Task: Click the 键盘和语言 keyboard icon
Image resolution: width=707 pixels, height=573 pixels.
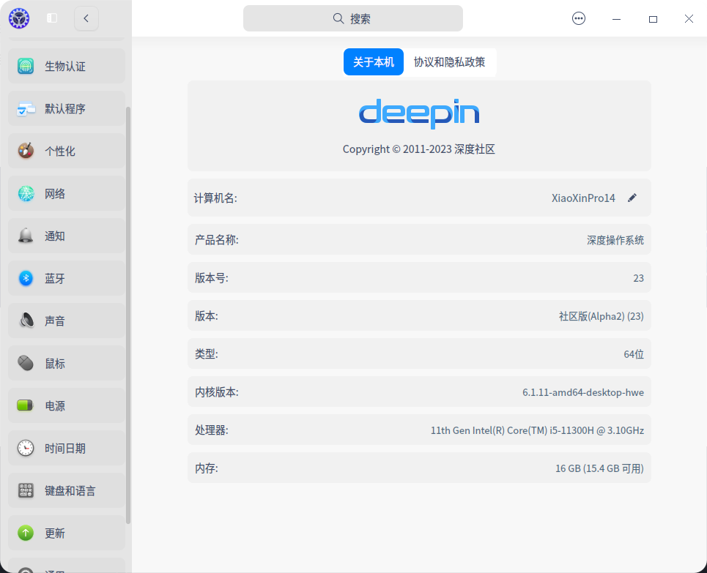Action: pyautogui.click(x=26, y=490)
